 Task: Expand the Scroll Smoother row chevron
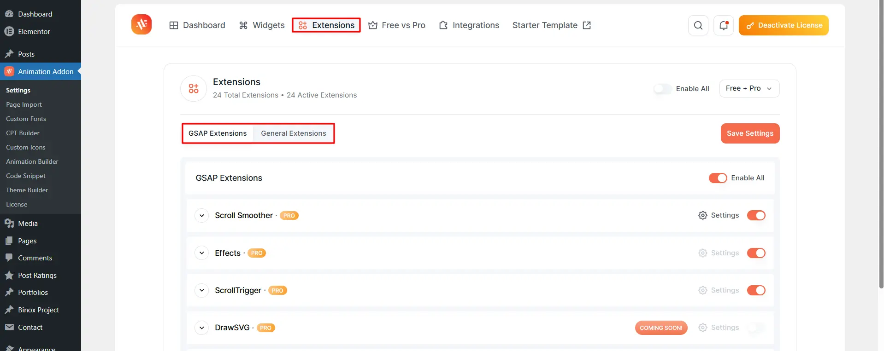pyautogui.click(x=202, y=215)
